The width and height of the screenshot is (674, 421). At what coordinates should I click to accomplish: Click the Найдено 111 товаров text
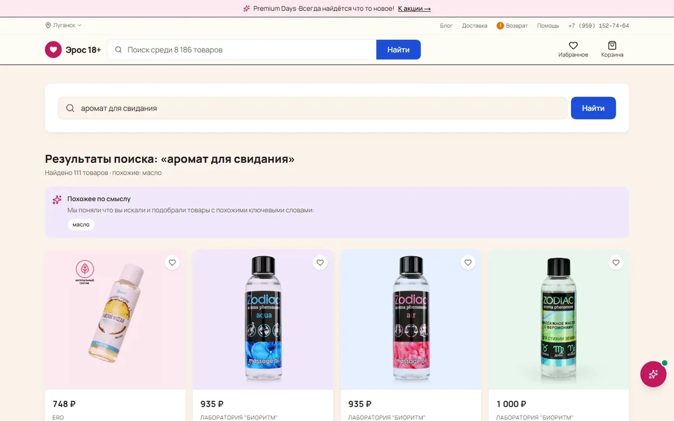[77, 173]
